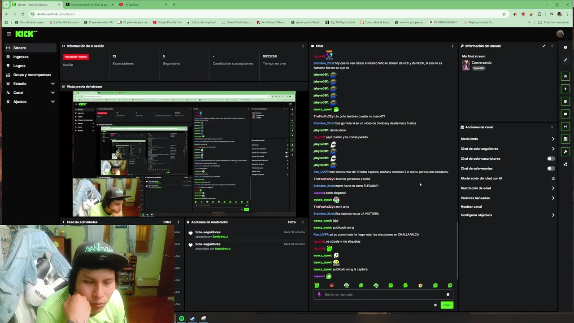Toggle Chat de solo-suscriptores switch
The width and height of the screenshot is (574, 323).
551,158
